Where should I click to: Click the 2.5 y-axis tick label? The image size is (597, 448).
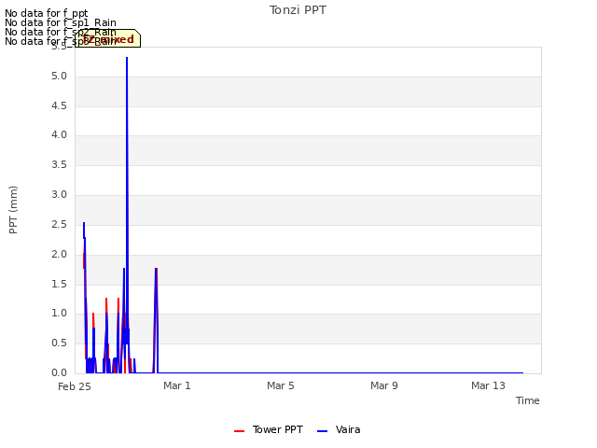point(59,224)
